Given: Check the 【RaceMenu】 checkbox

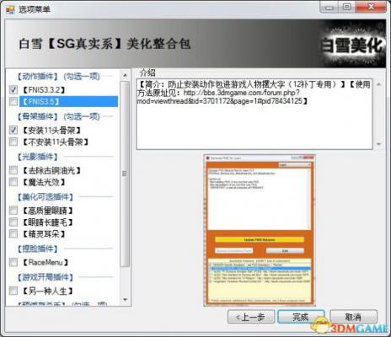Looking at the screenshot, I should click(x=13, y=262).
